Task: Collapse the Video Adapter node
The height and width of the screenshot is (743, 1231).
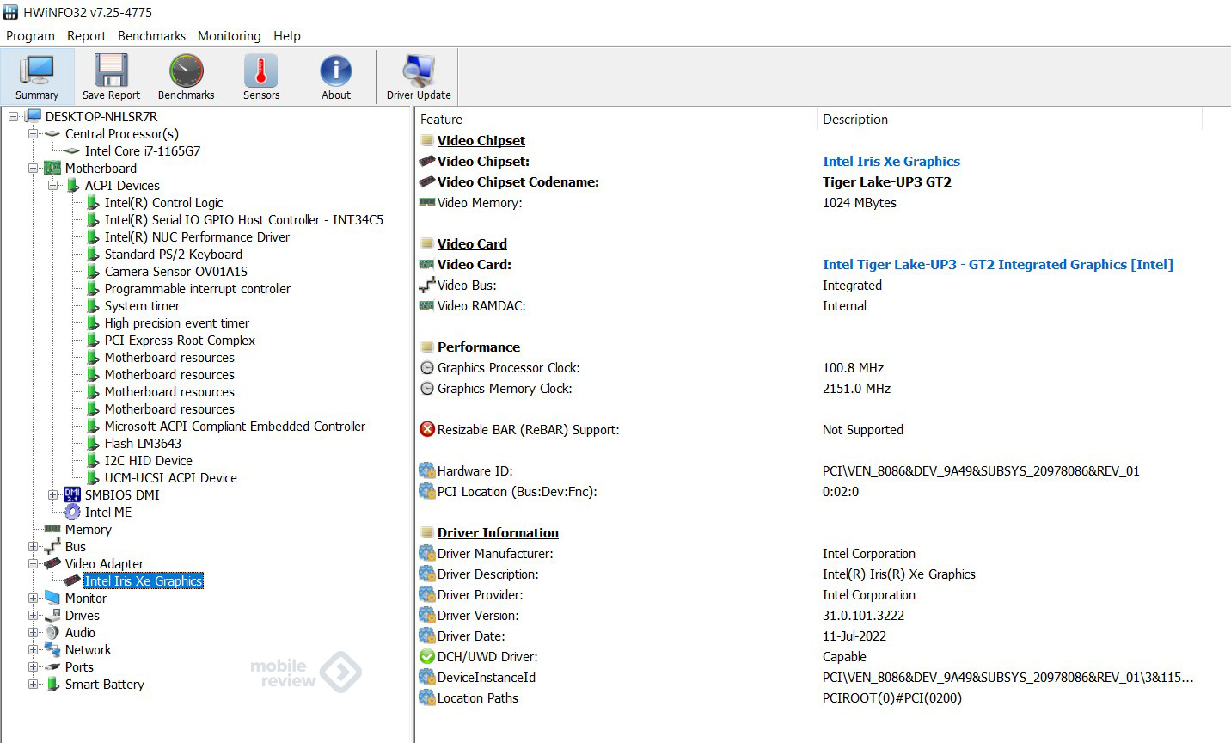Action: pos(34,563)
